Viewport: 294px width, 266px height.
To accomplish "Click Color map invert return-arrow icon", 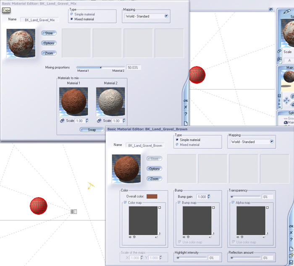I will pyautogui.click(x=156, y=237).
